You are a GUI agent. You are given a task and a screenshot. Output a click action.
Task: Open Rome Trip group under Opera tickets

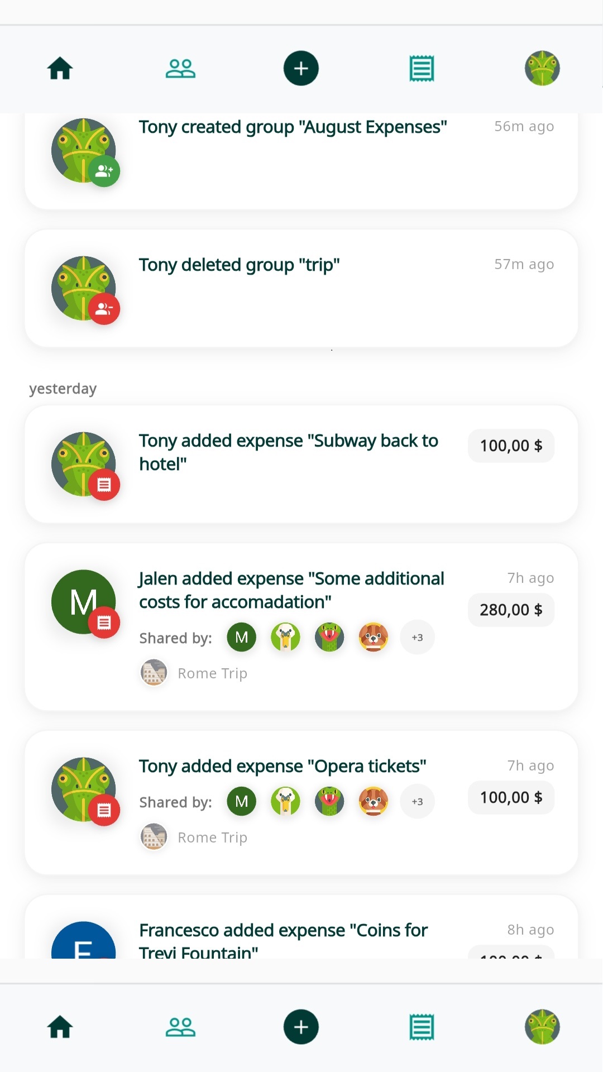point(212,837)
